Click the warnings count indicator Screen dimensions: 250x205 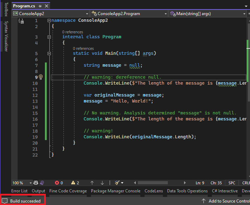coord(75,183)
